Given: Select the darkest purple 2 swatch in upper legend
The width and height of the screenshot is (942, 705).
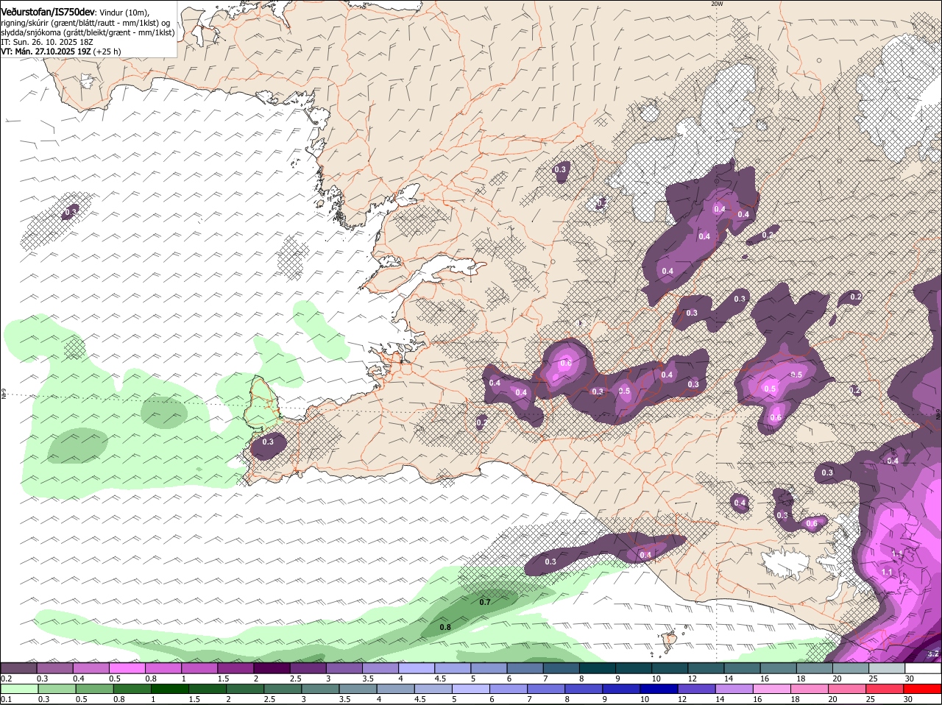Looking at the screenshot, I should [272, 667].
